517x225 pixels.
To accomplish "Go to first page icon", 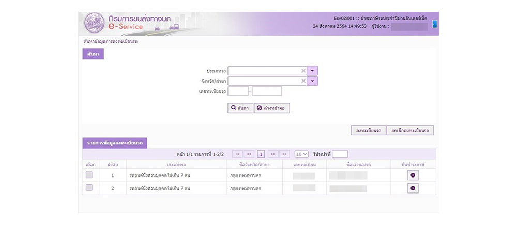I will pos(237,154).
